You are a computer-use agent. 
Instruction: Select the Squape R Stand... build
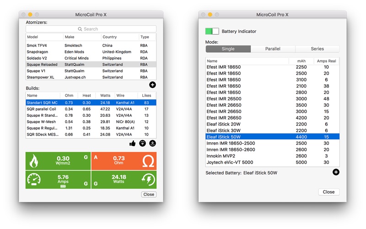91,115
